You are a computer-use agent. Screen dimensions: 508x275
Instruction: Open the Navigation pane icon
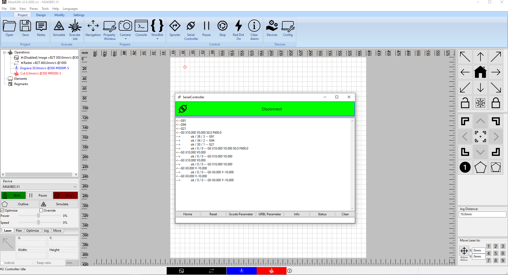(93, 29)
